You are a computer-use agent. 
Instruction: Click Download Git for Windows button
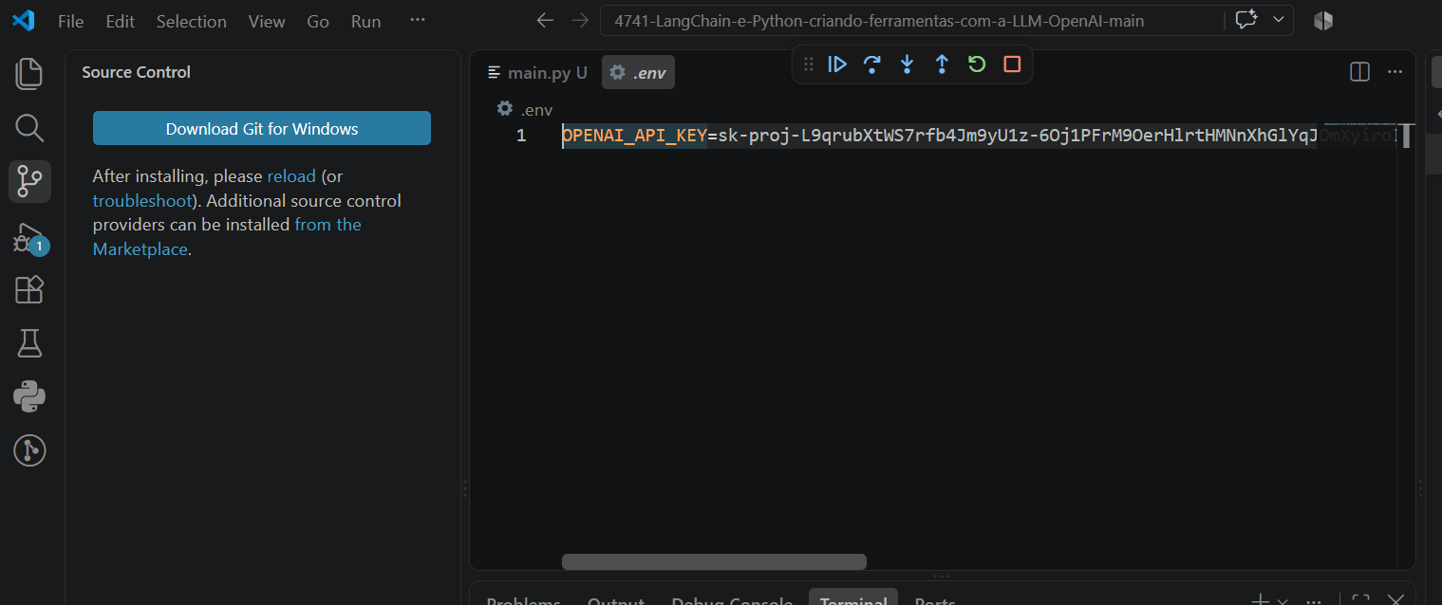pos(262,129)
